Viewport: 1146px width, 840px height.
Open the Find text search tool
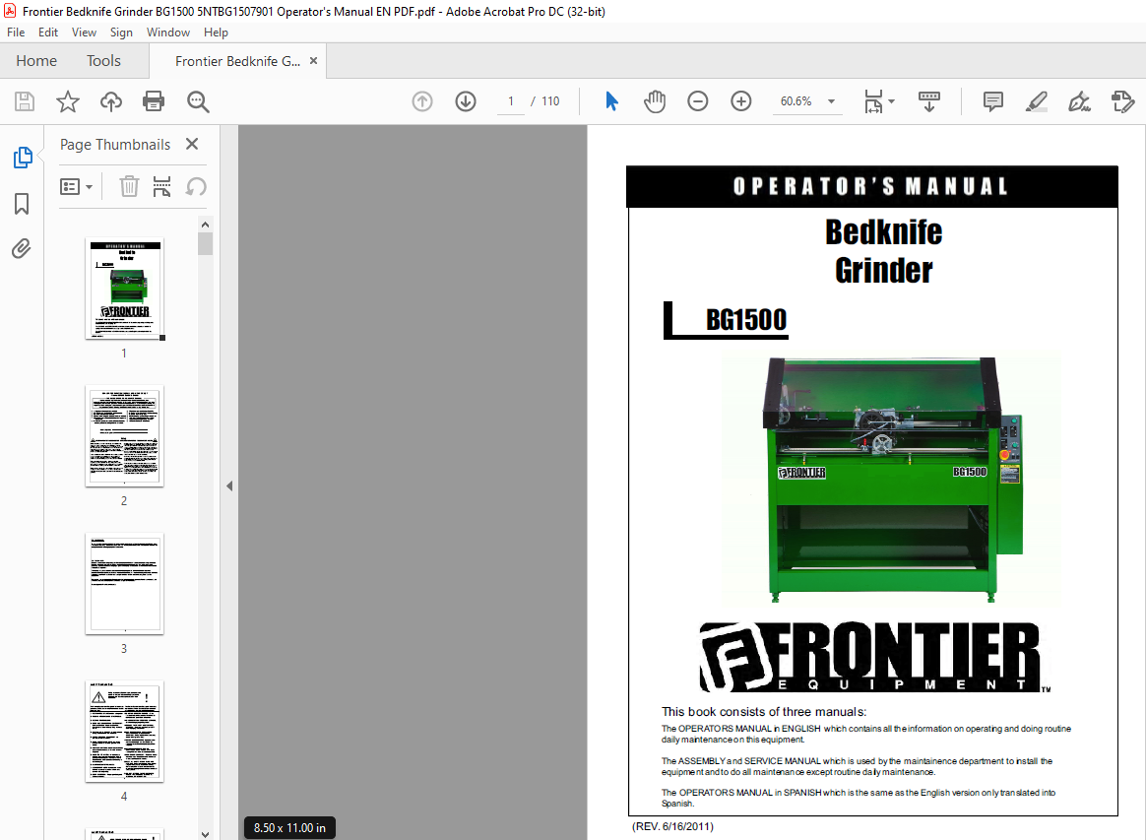[x=197, y=101]
